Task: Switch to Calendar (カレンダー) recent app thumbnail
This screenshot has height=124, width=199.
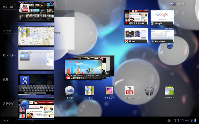Action: (x=36, y=61)
